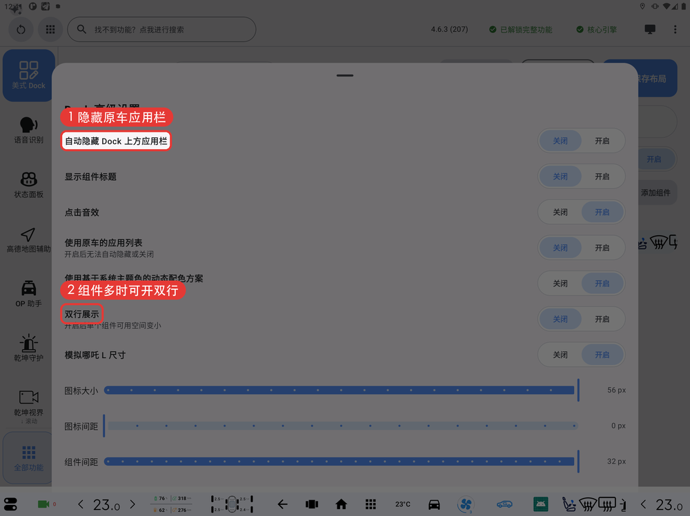Click the 找不到功能 search field

pos(161,30)
